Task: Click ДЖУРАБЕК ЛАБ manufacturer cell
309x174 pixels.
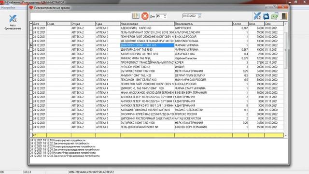Action: click(203, 54)
